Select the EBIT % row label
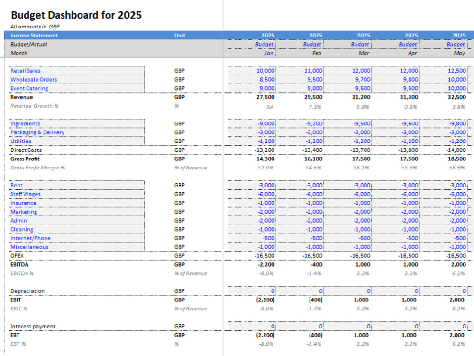474x356 pixels. coord(19,309)
